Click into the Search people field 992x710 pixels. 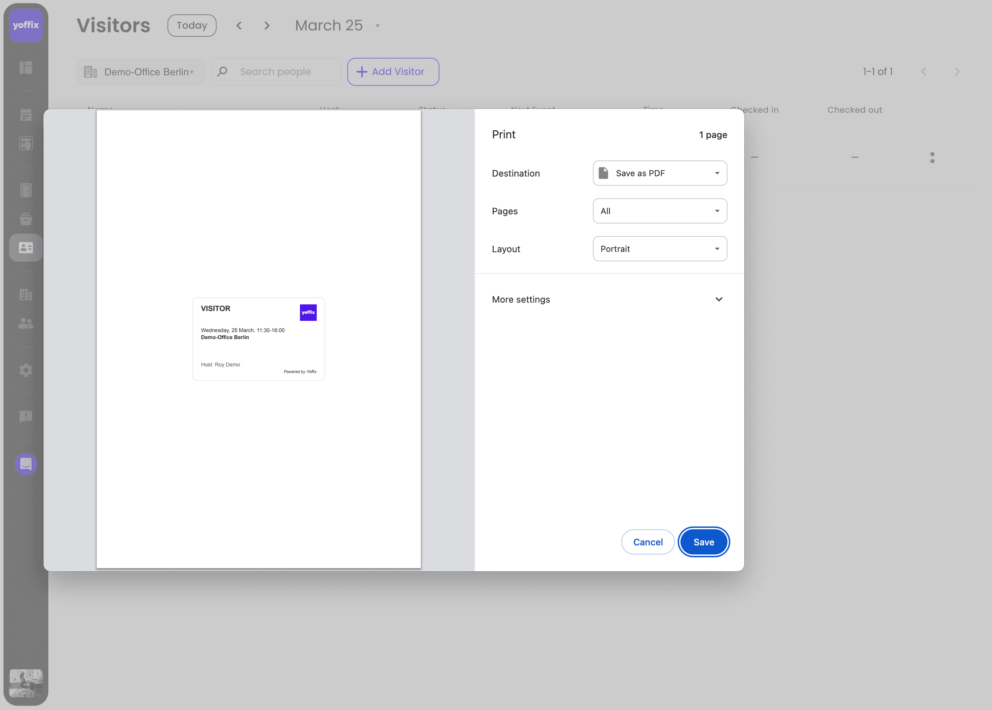coord(284,72)
